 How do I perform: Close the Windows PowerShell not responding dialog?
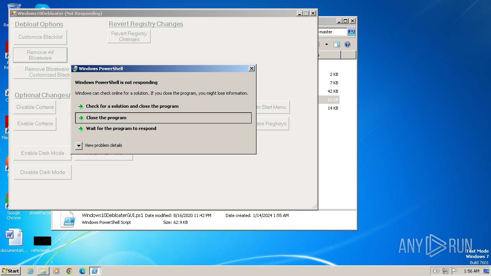point(252,69)
